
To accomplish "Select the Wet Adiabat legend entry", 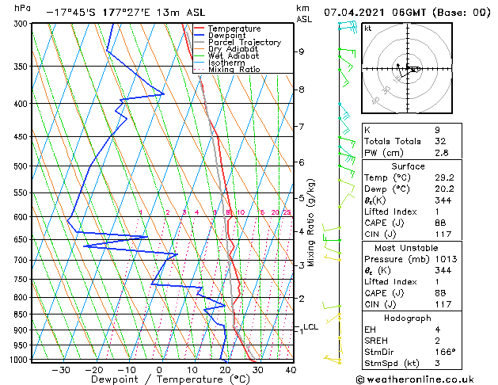I will 226,55.
